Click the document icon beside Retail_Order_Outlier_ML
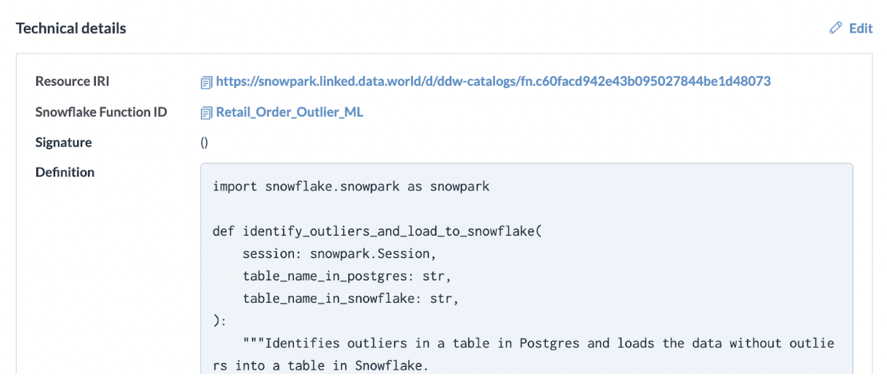The height and width of the screenshot is (392, 887). (x=207, y=113)
